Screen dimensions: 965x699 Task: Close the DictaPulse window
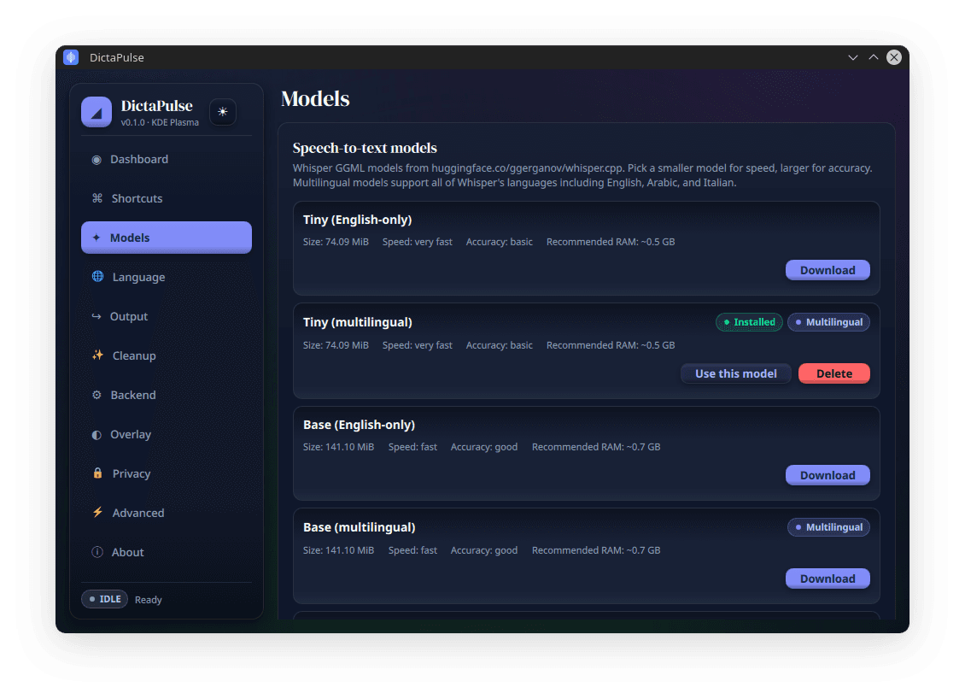894,57
